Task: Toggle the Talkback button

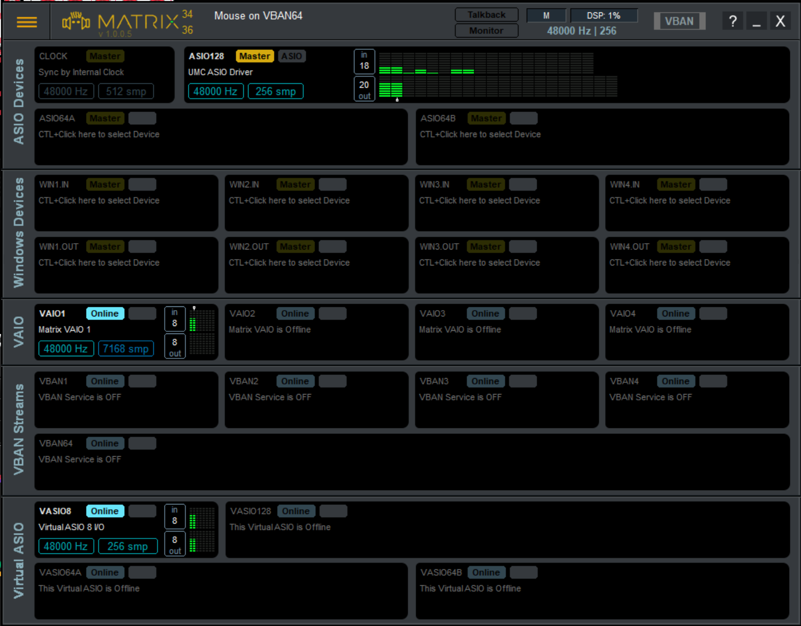Action: (486, 15)
